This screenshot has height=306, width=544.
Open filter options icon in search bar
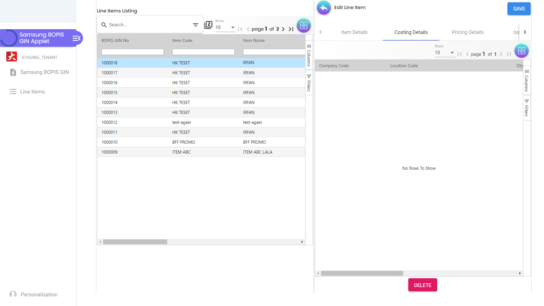[195, 25]
